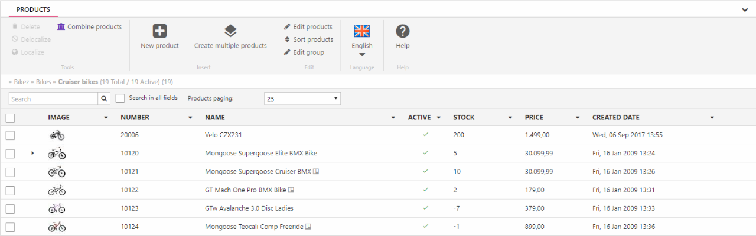Open GTw Avalanche 3.0 Disc Ladies
The height and width of the screenshot is (236, 756).
pyautogui.click(x=249, y=208)
